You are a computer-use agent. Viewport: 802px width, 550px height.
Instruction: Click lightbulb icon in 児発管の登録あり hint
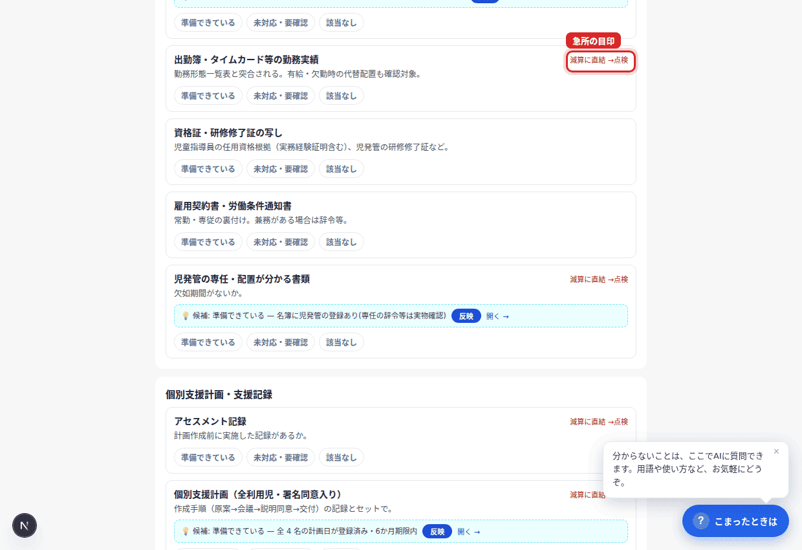coord(186,316)
